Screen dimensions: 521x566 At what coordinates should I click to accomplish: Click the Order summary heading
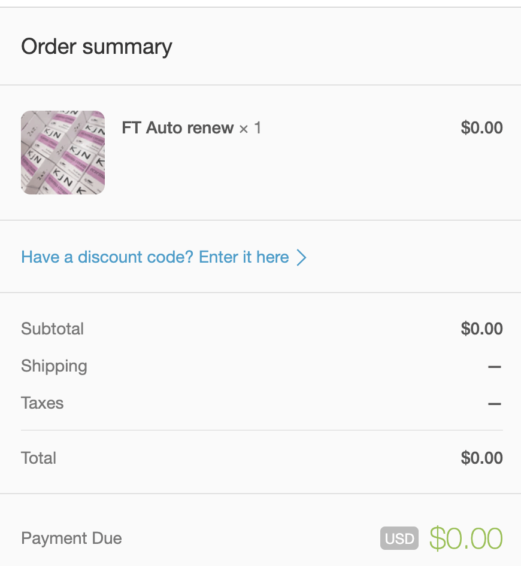click(96, 47)
